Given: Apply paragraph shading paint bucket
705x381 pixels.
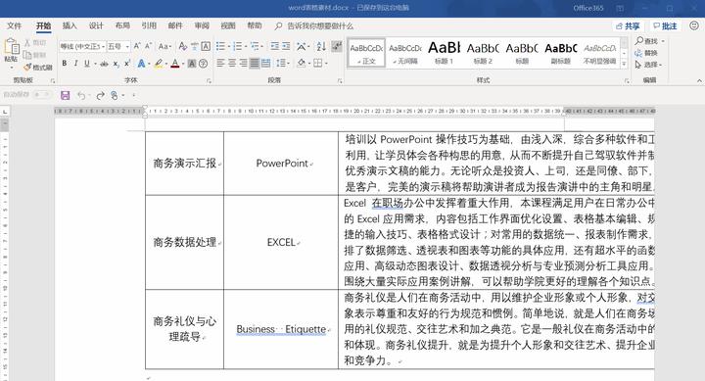Looking at the screenshot, I should [302, 63].
